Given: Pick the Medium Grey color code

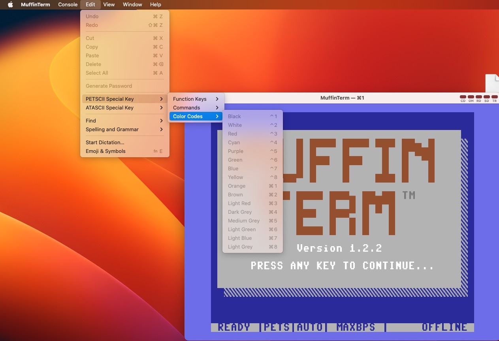Looking at the screenshot, I should [253, 220].
